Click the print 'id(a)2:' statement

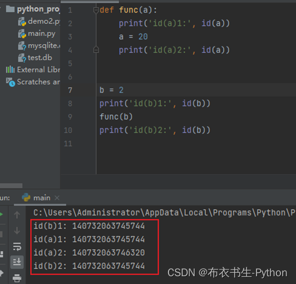pos(174,50)
